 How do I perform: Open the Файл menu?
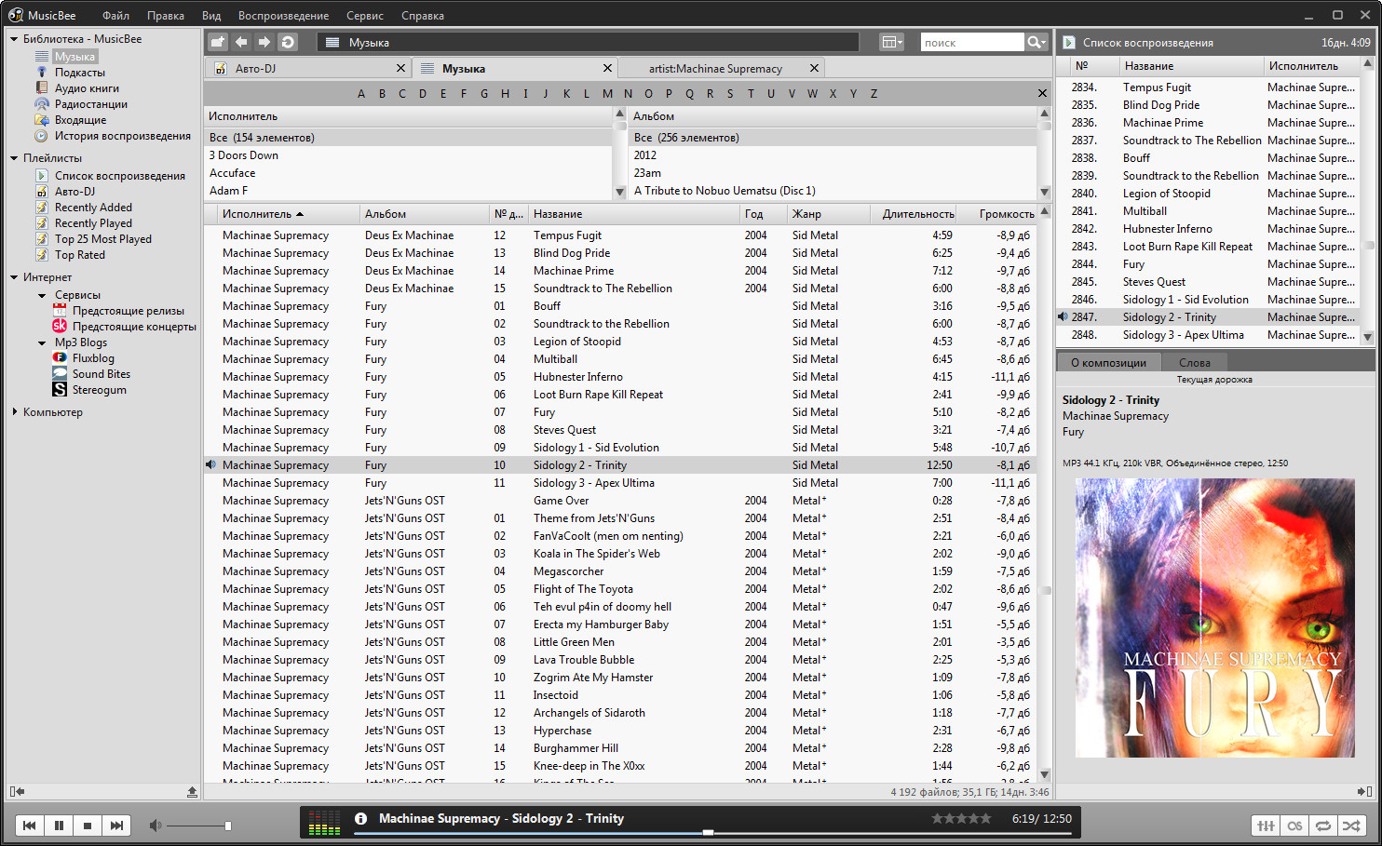(115, 16)
